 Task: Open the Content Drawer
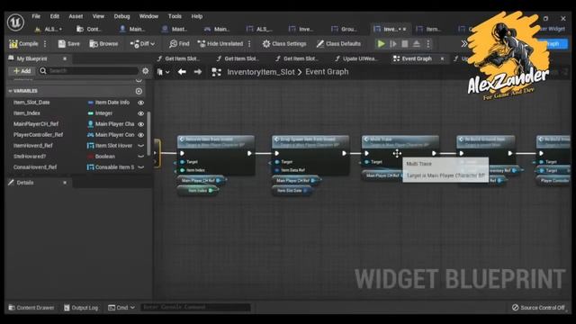[31, 308]
